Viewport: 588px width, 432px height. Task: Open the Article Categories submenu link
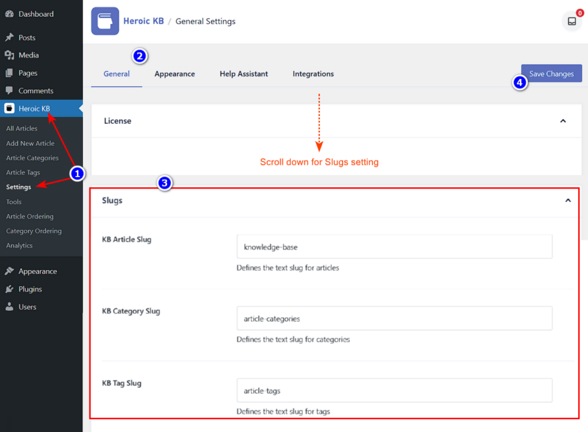[32, 158]
